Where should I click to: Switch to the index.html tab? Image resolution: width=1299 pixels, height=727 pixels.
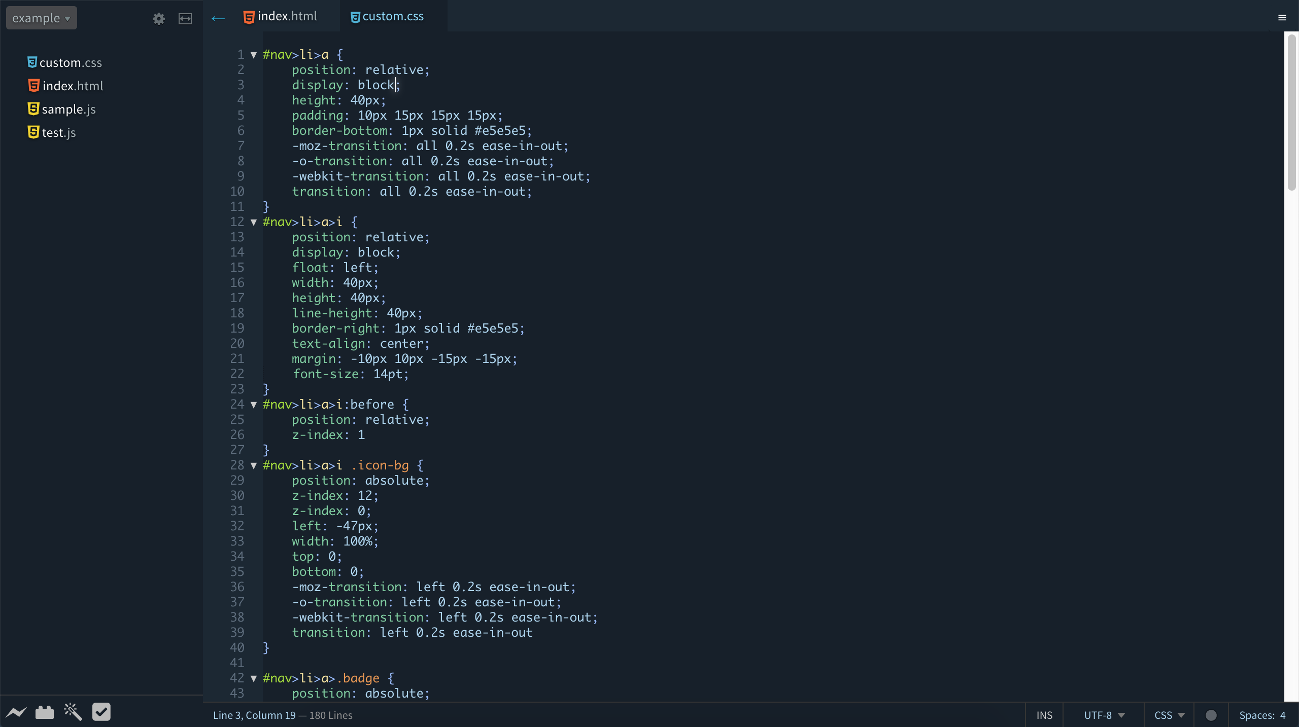coord(281,16)
